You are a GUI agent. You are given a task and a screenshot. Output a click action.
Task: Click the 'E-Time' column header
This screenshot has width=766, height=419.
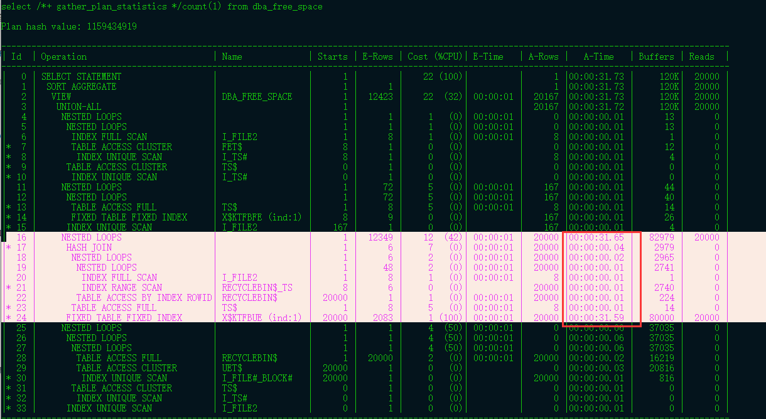(488, 57)
